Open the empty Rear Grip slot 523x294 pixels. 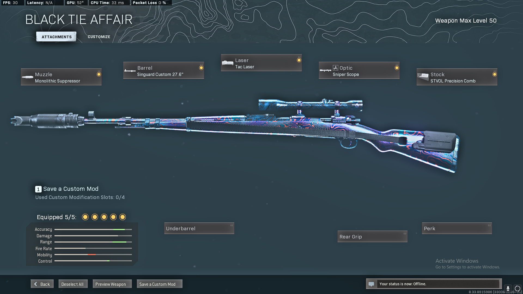[372, 237]
